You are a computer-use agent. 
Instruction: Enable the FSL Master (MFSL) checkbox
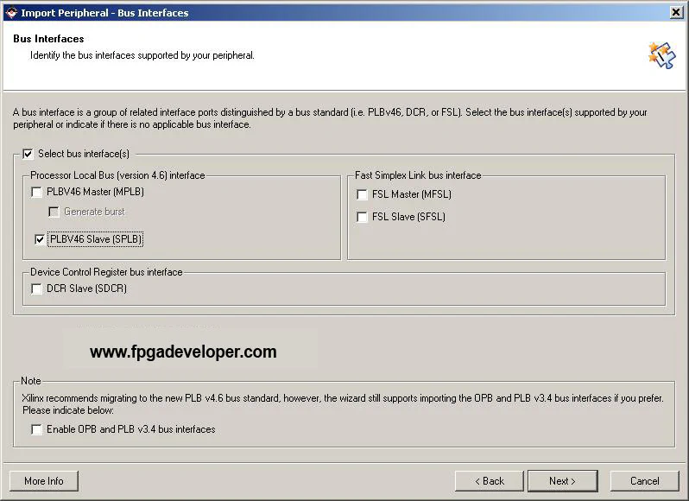pos(362,194)
